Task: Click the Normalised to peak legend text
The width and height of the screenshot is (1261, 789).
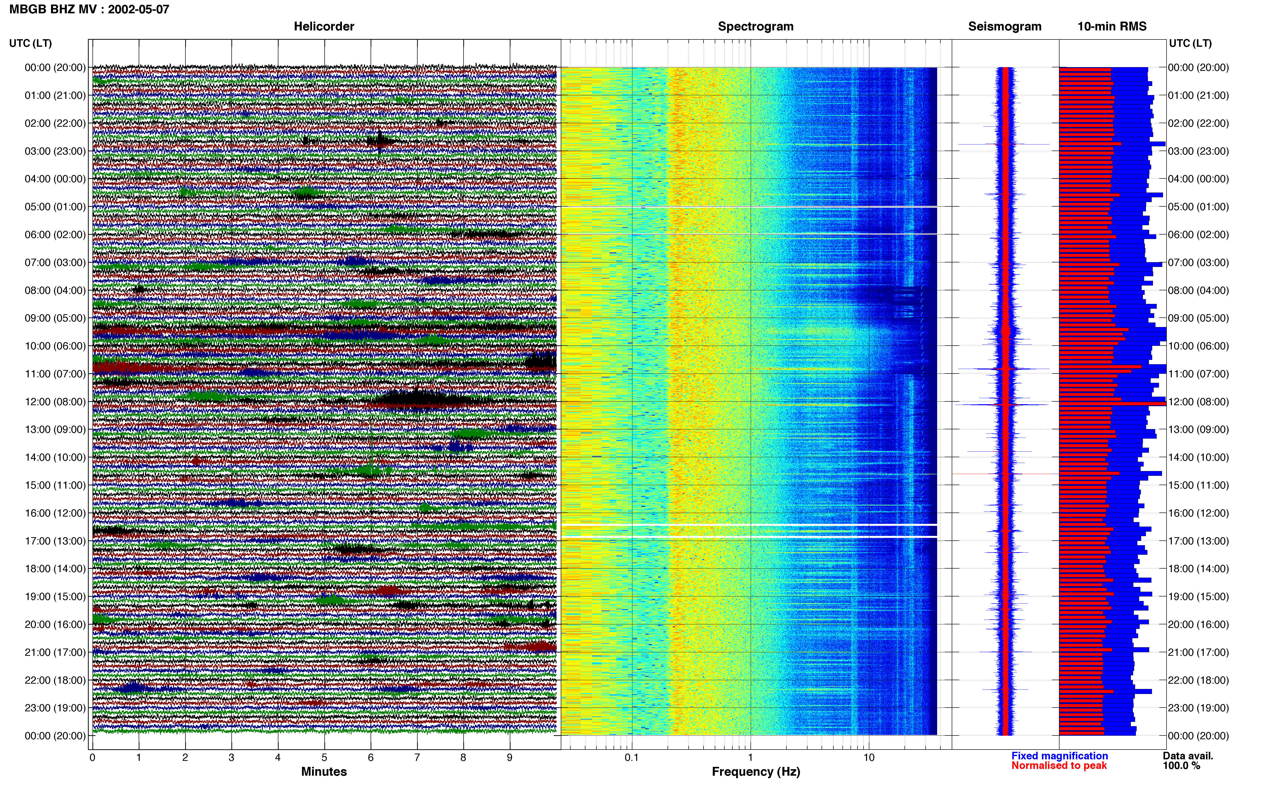Action: point(1059,766)
